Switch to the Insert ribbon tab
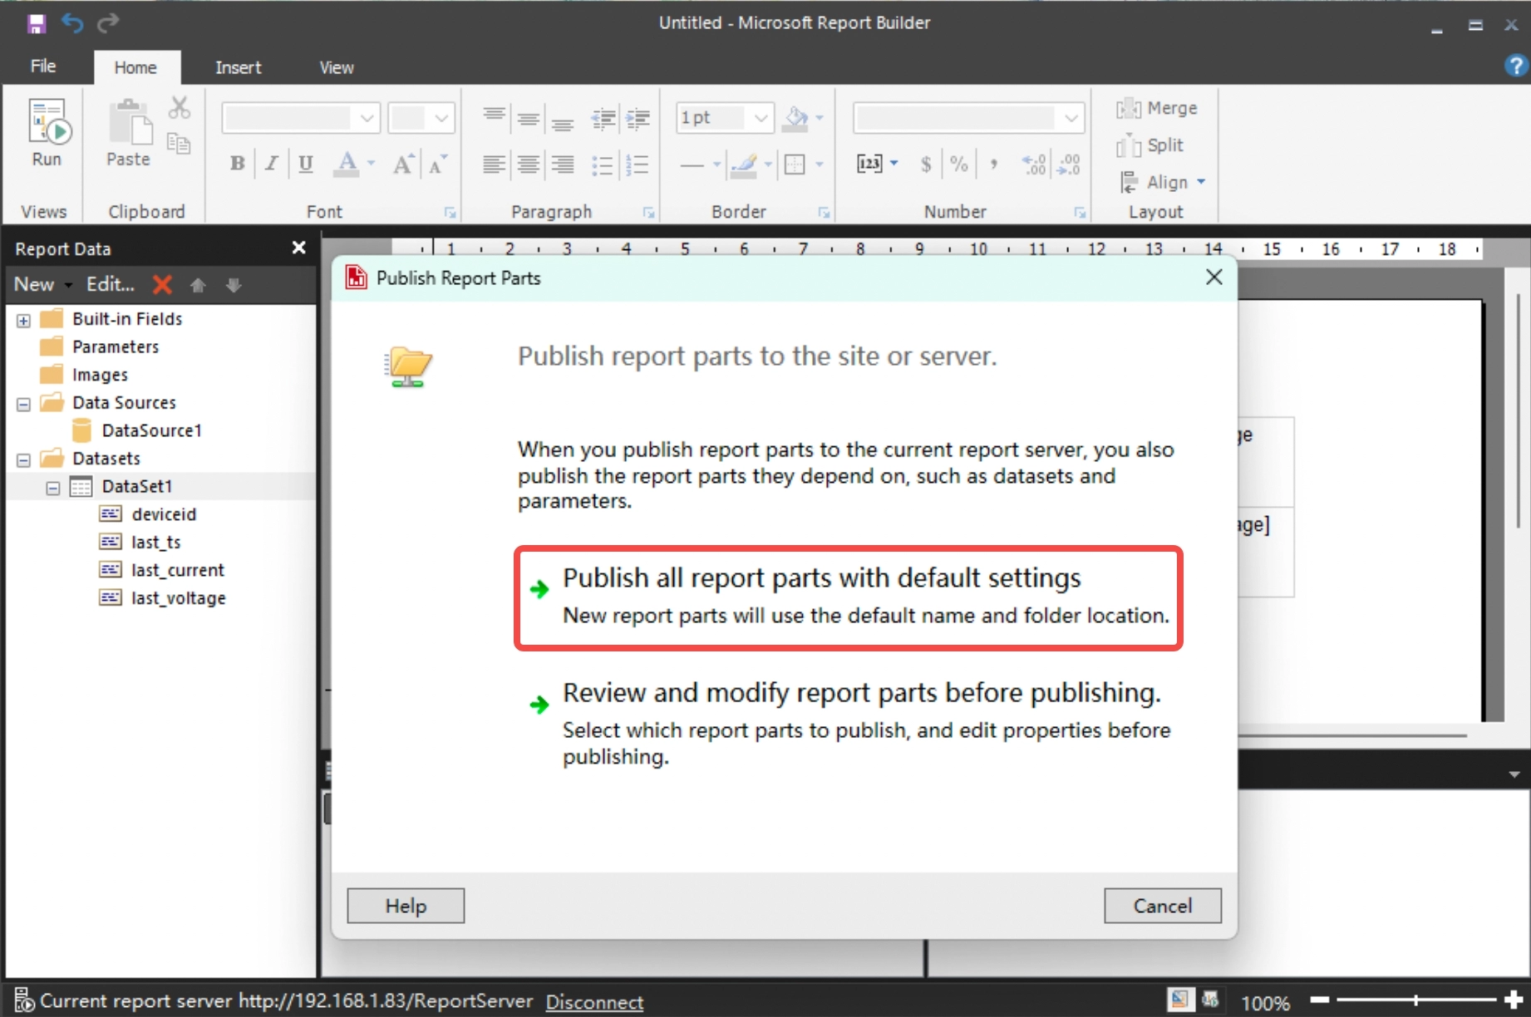Image resolution: width=1531 pixels, height=1017 pixels. click(x=238, y=67)
